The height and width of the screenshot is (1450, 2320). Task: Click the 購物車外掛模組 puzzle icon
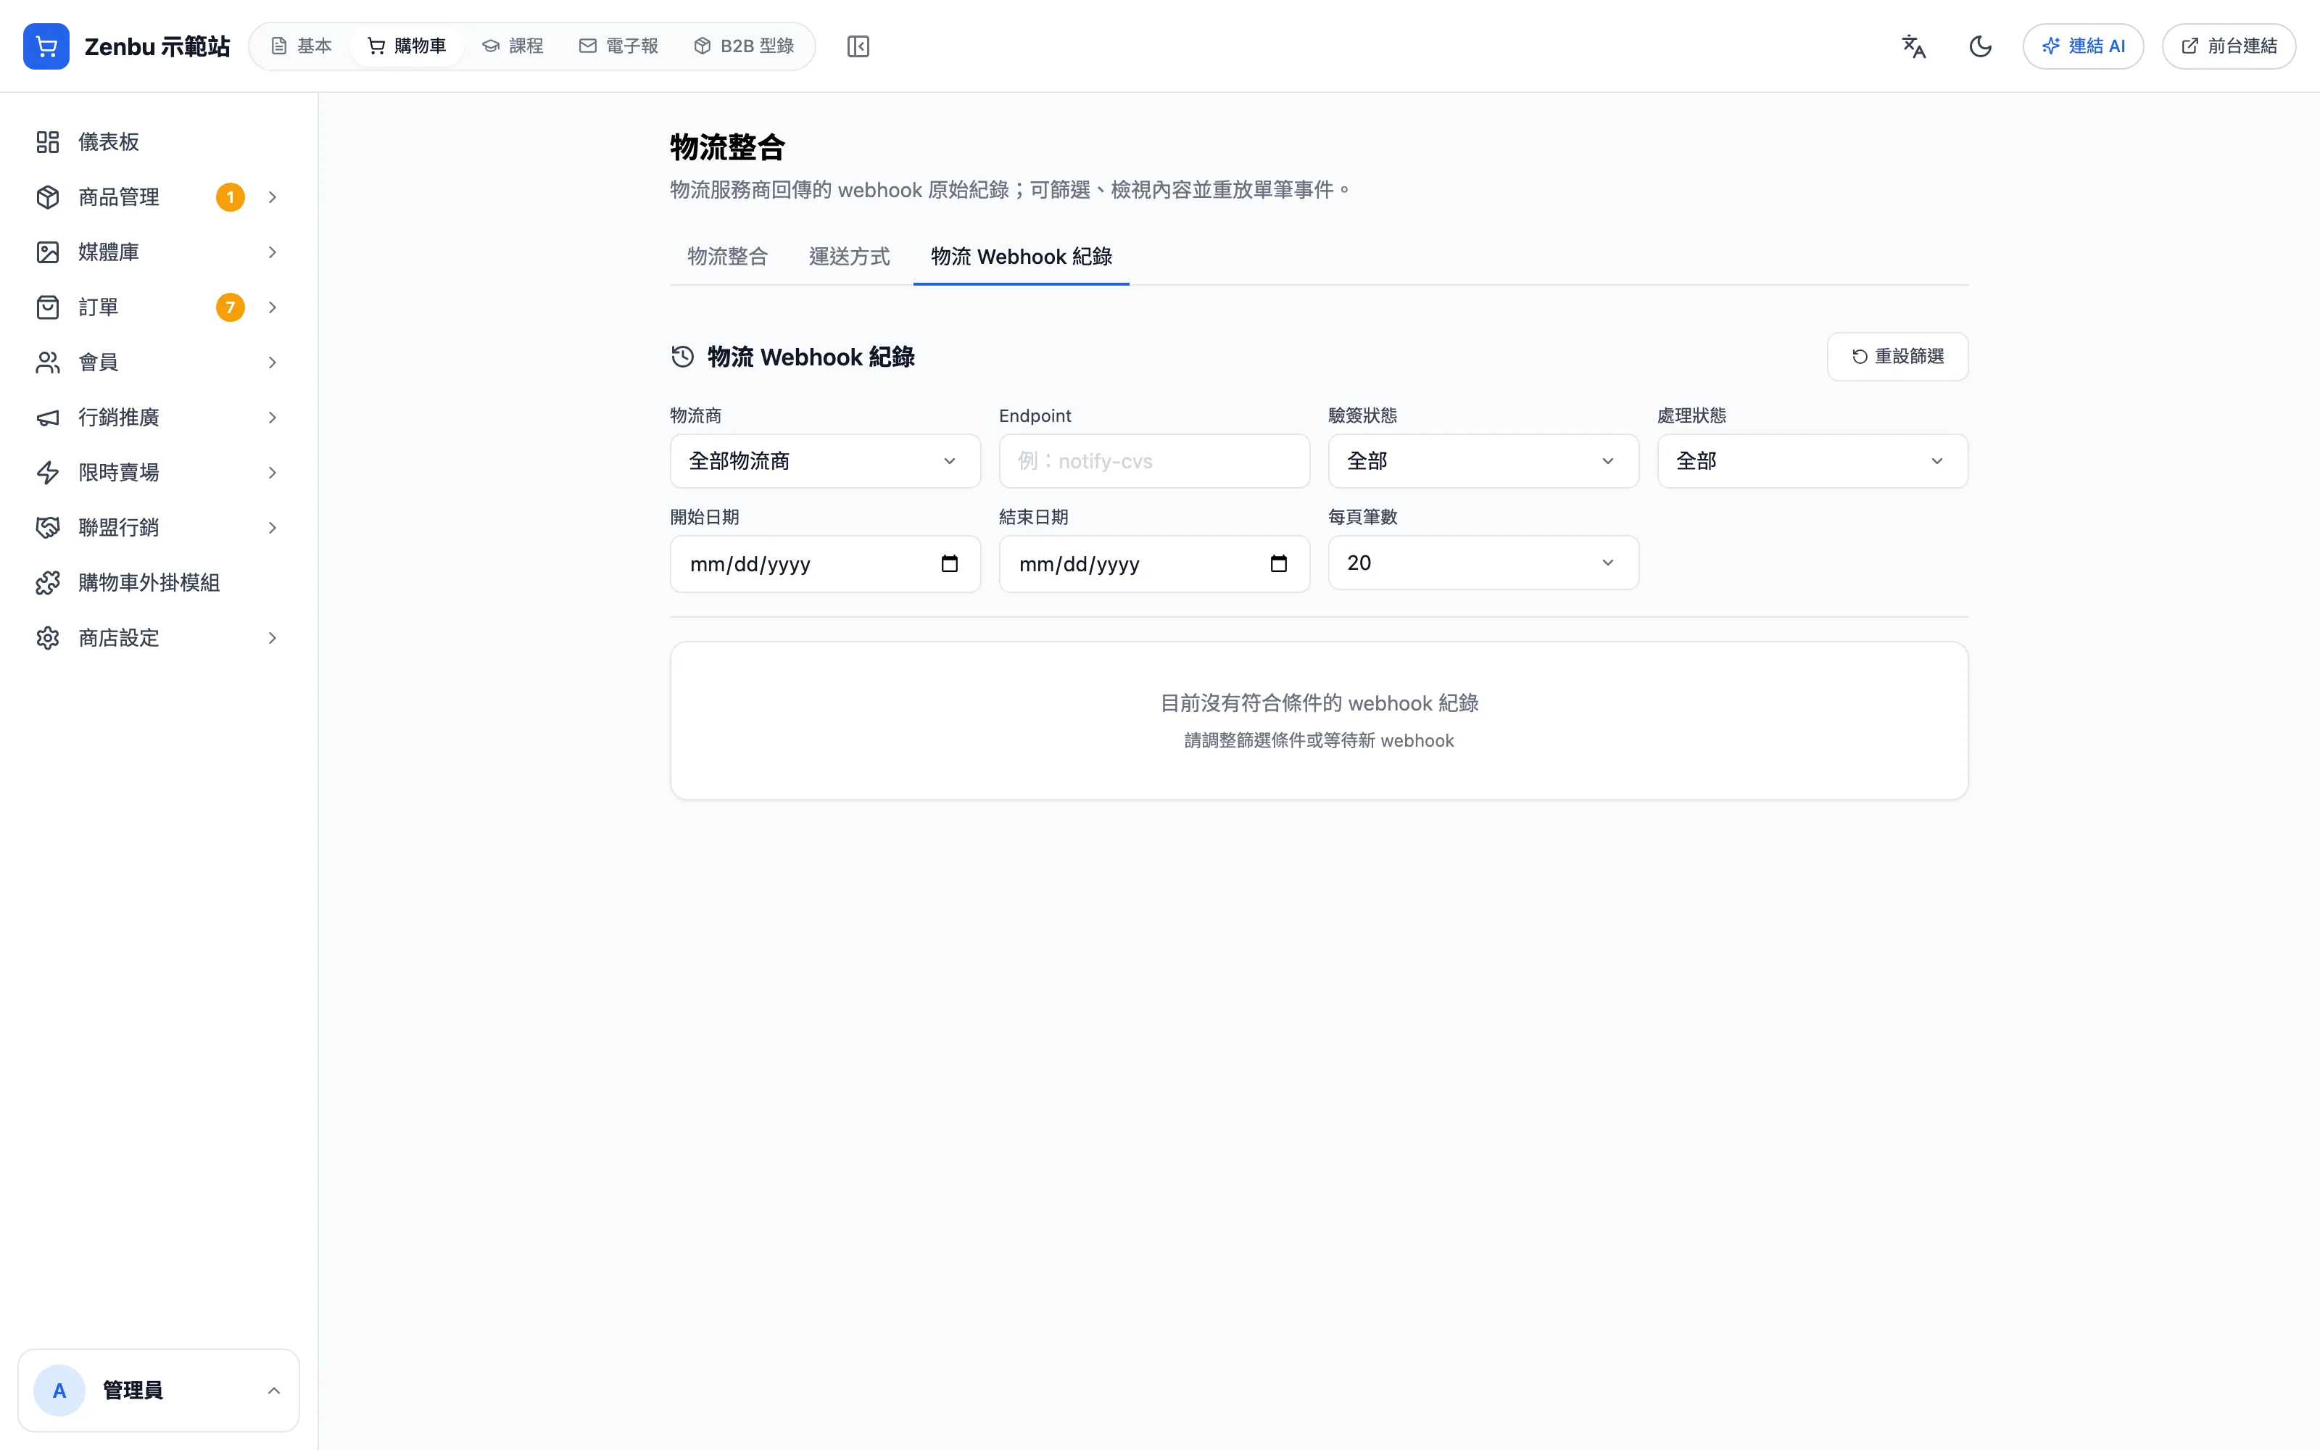click(x=48, y=583)
